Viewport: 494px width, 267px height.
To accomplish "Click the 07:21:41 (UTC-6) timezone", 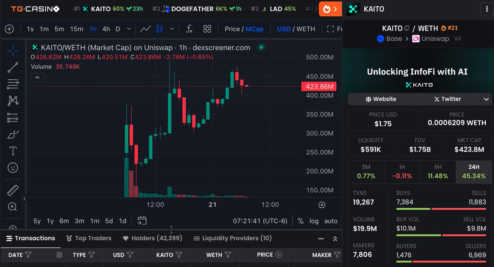I will point(260,221).
